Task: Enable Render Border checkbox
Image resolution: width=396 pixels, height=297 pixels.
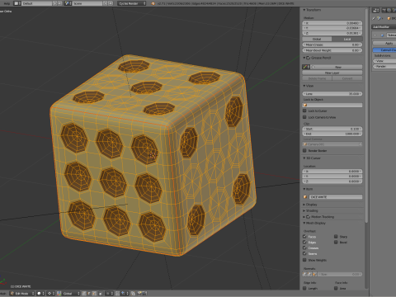Action: (x=304, y=150)
